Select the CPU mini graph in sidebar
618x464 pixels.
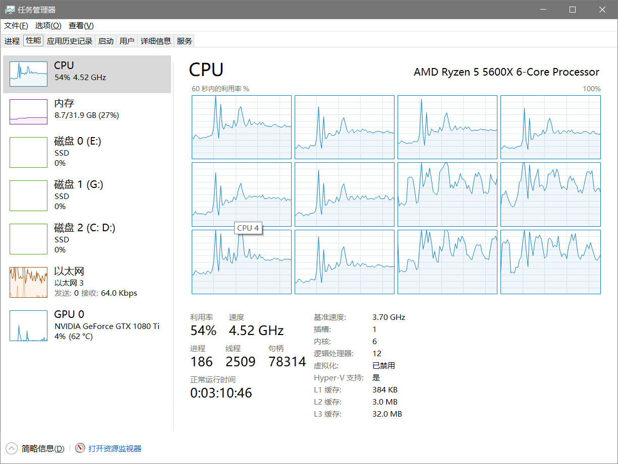click(x=28, y=75)
